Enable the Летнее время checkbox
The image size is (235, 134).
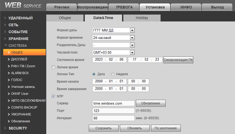click(53, 67)
